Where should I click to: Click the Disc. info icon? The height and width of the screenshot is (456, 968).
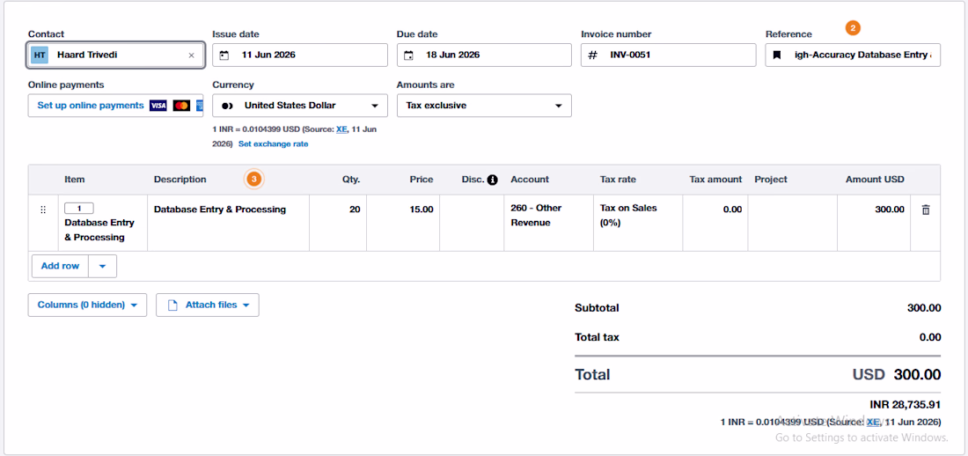tap(492, 180)
